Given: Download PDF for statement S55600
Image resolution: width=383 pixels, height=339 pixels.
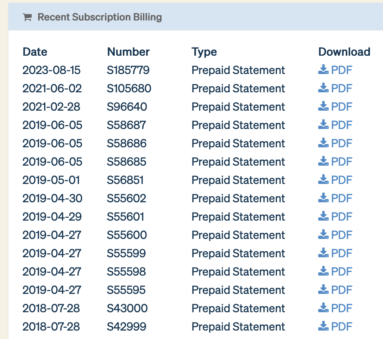Looking at the screenshot, I should (x=341, y=235).
